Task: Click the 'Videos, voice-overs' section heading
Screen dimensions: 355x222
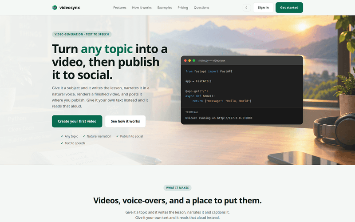Action: pos(177,201)
